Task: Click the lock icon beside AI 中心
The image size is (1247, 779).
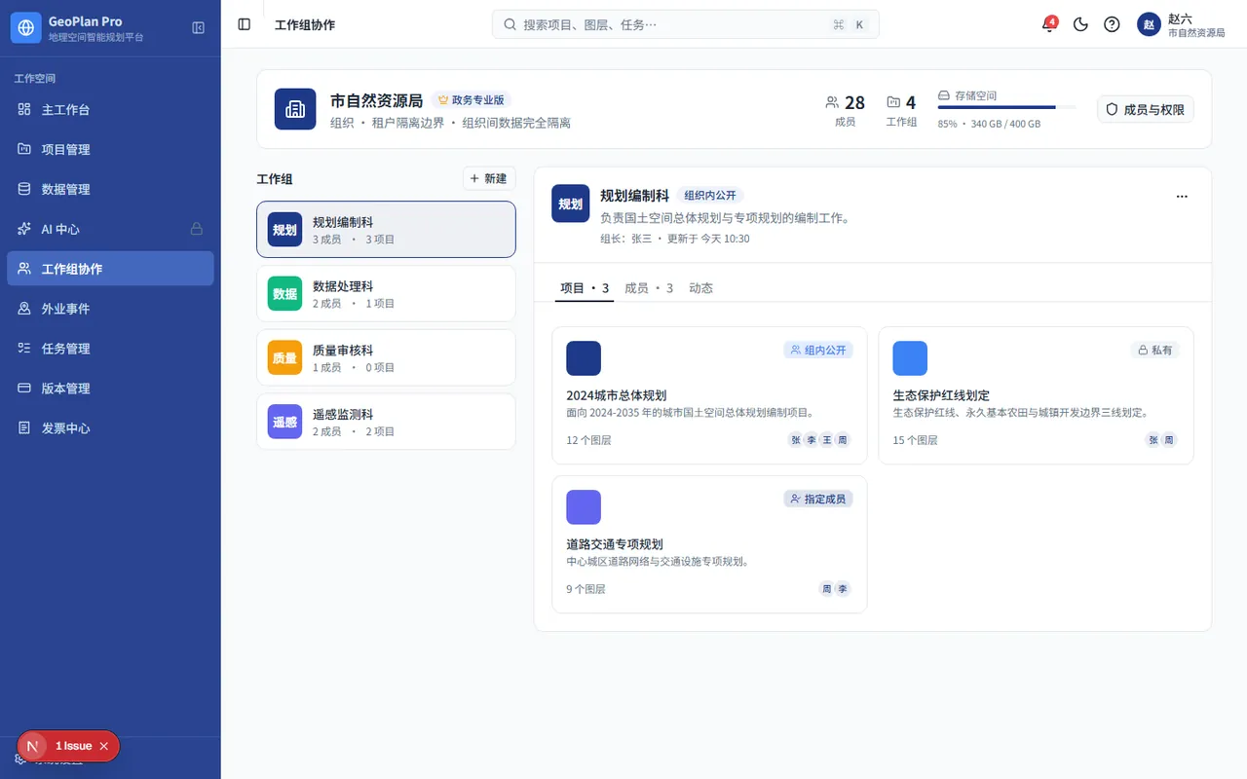Action: coord(197,229)
